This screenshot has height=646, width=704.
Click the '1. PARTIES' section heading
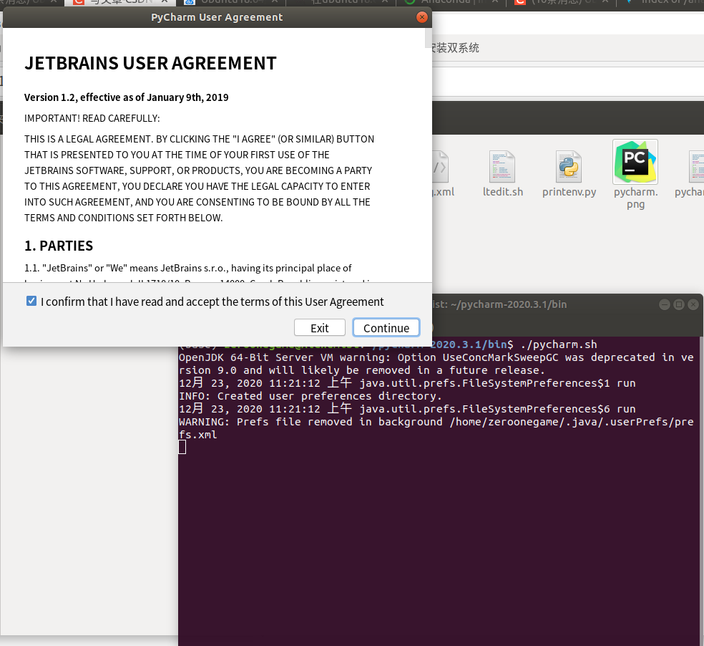click(59, 246)
